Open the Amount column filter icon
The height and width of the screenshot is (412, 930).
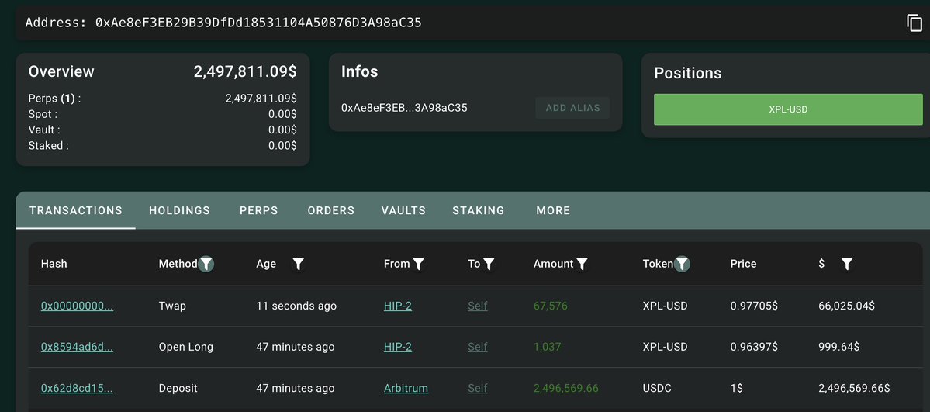(582, 264)
